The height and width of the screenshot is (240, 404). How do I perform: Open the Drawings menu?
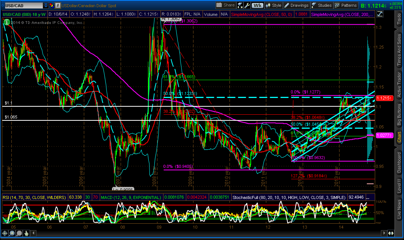(x=296, y=5)
